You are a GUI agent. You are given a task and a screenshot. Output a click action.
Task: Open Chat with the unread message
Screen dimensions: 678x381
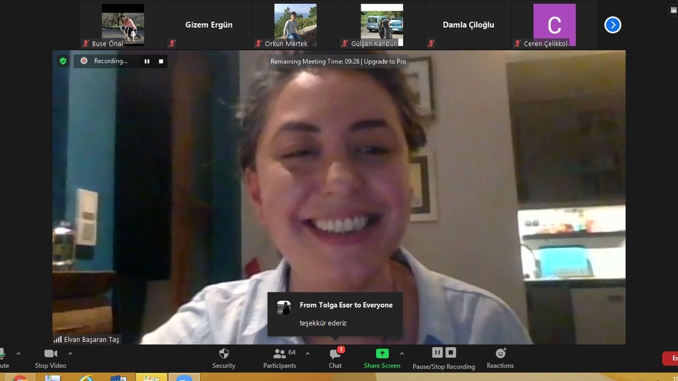pyautogui.click(x=336, y=354)
